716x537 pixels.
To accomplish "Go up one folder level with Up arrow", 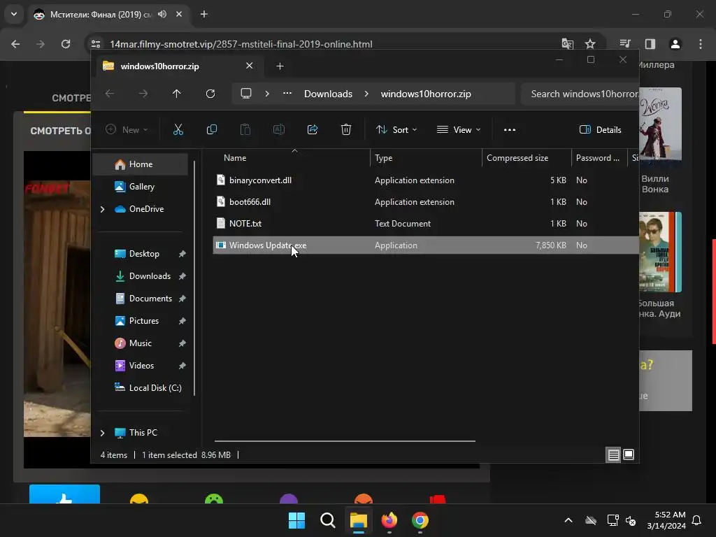I will click(177, 94).
